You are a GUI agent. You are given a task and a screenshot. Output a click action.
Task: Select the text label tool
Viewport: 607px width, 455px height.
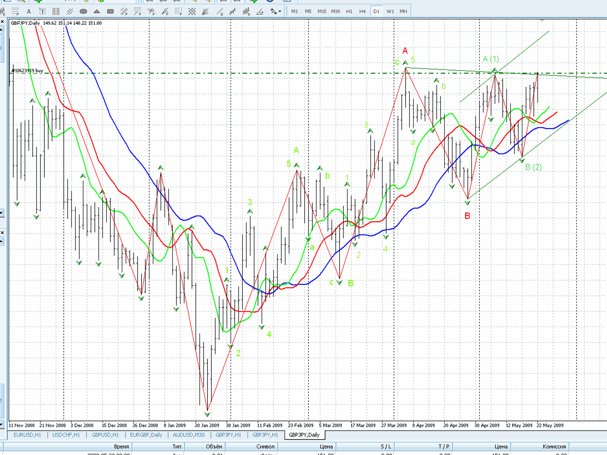(42, 11)
